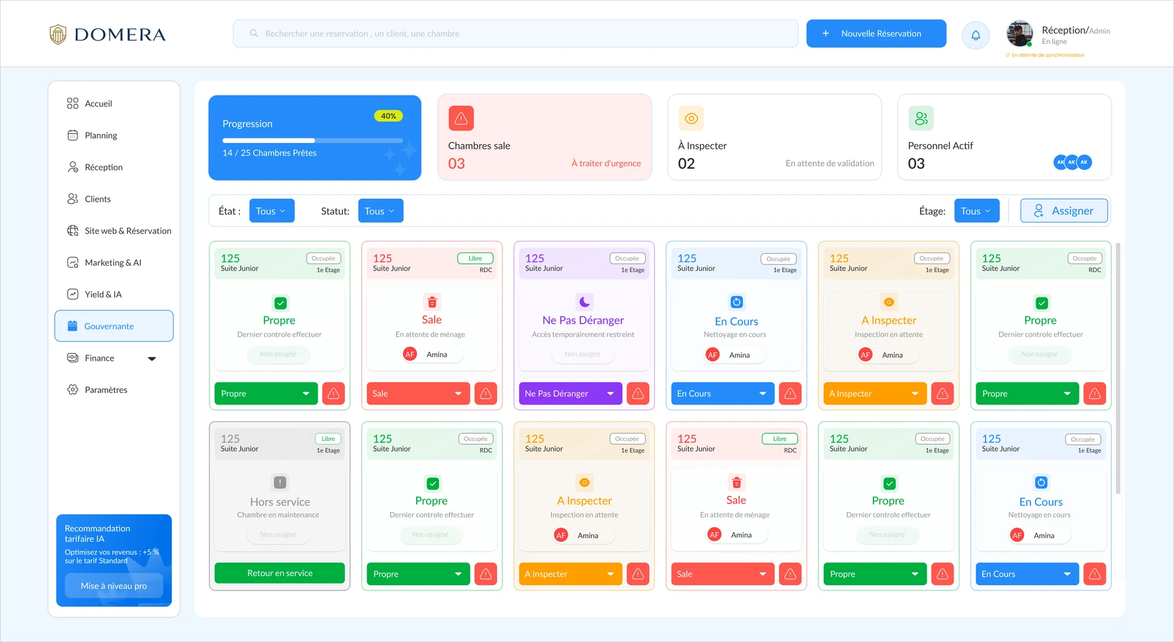
Task: Open top-row blue En Cours status dropdown
Action: point(723,393)
